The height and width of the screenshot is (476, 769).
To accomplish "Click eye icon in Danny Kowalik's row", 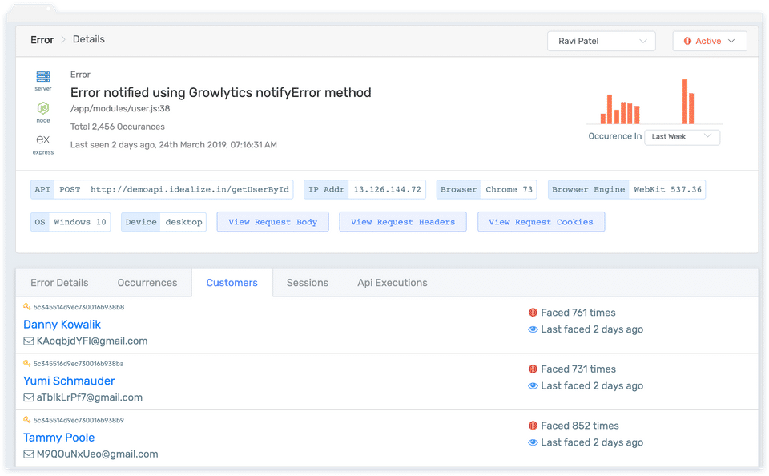I will 533,329.
